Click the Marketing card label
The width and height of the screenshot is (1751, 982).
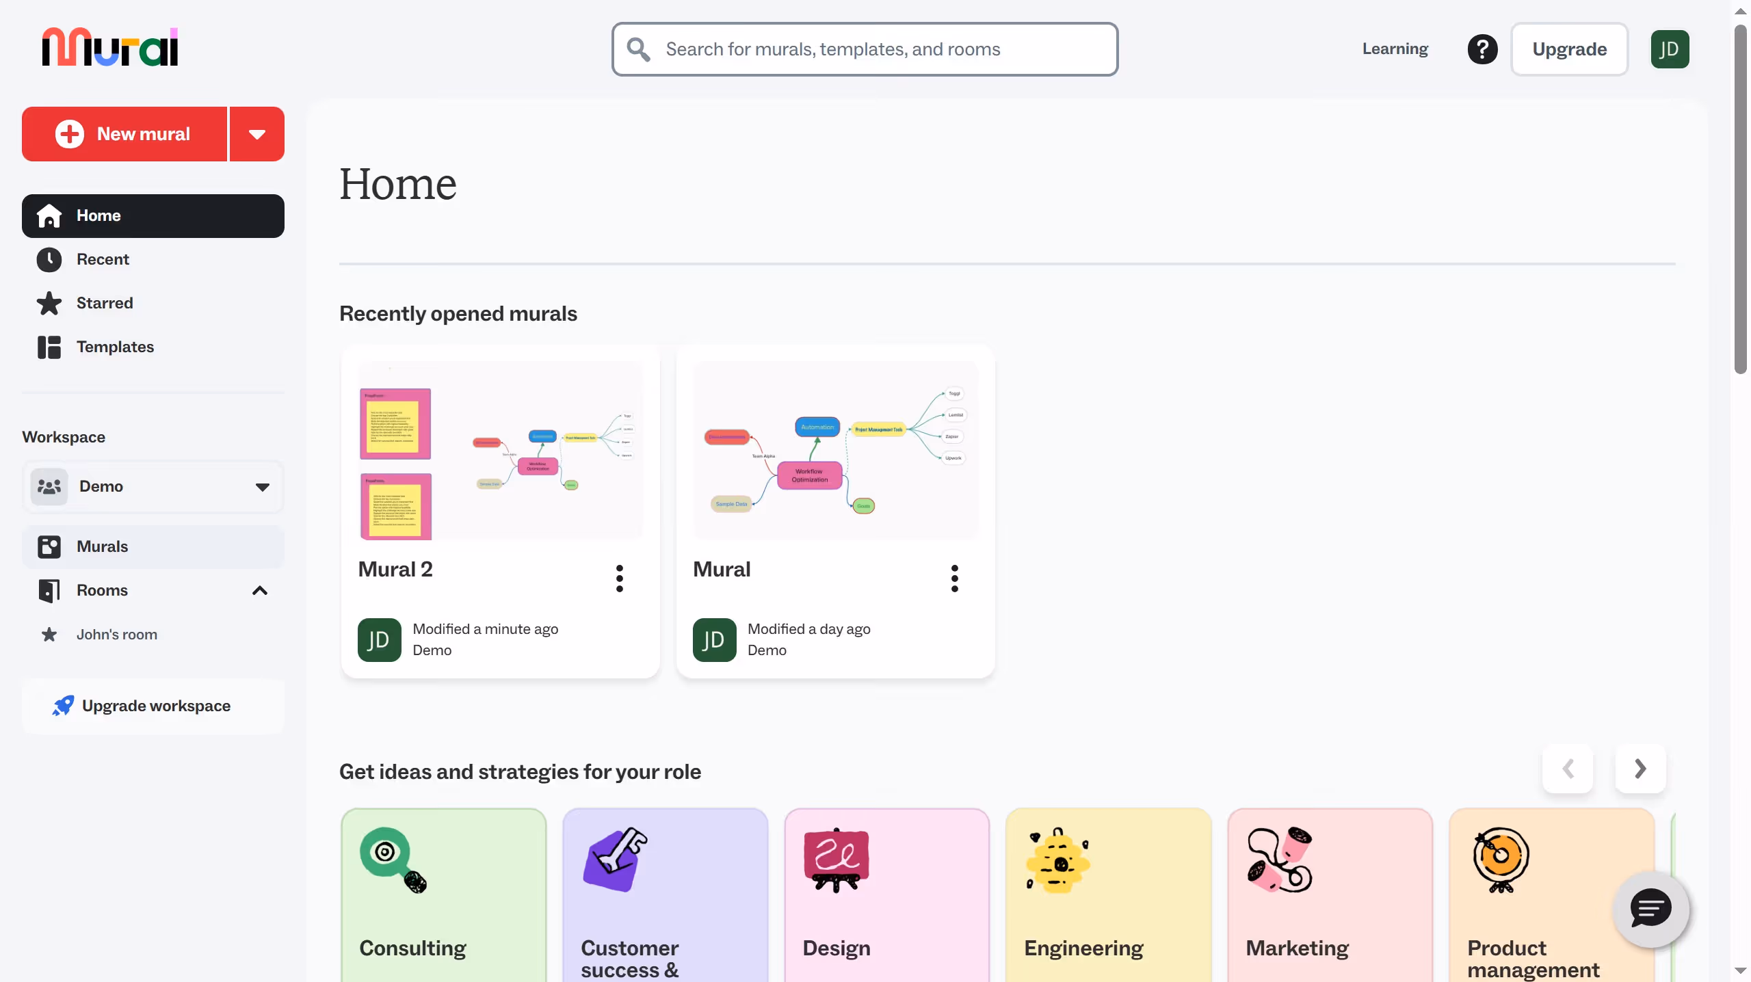1298,948
